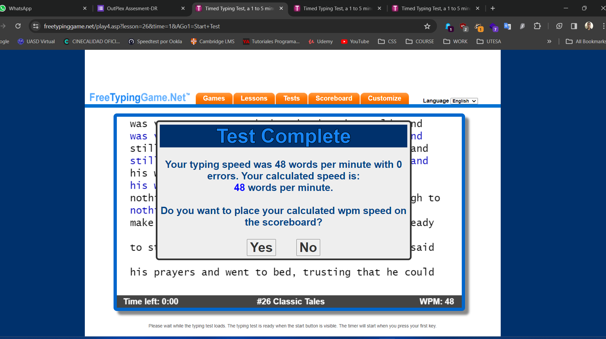Open the COURSE bookmarks folder

pyautogui.click(x=420, y=42)
